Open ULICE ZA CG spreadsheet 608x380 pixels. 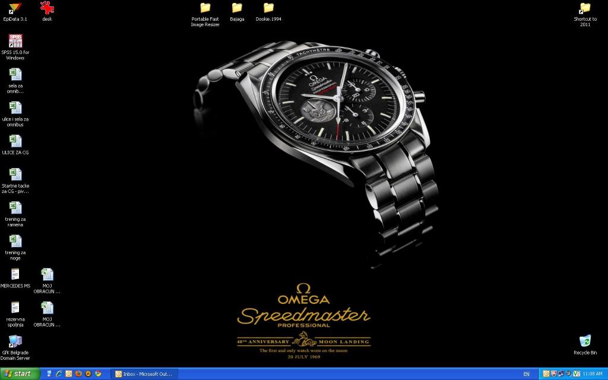[x=15, y=141]
